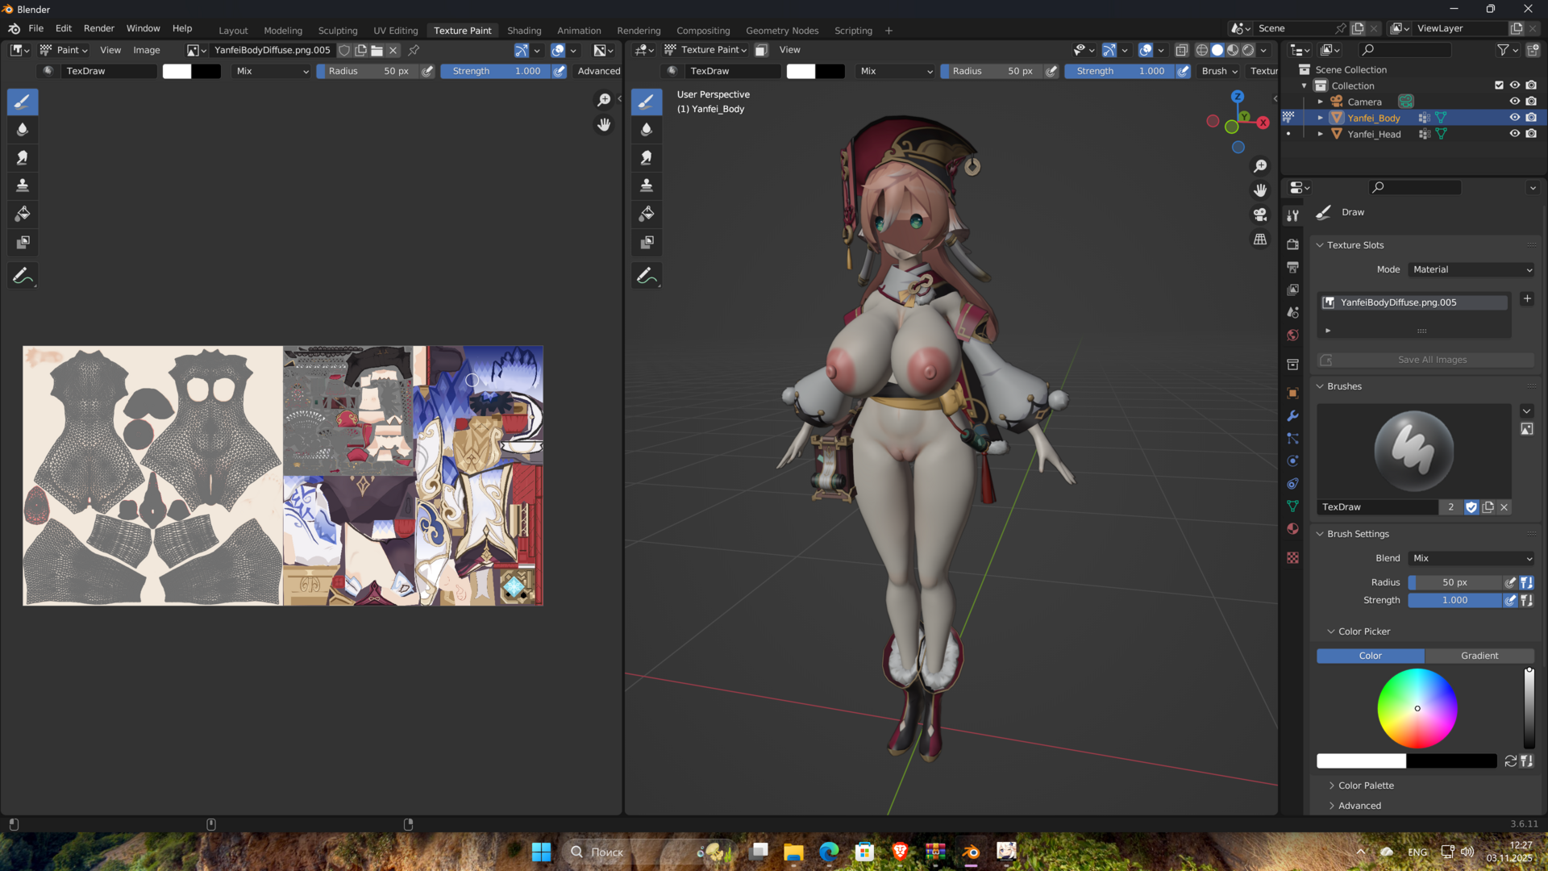Expand the Yanfei_Head tree item
The width and height of the screenshot is (1548, 871).
click(x=1320, y=134)
